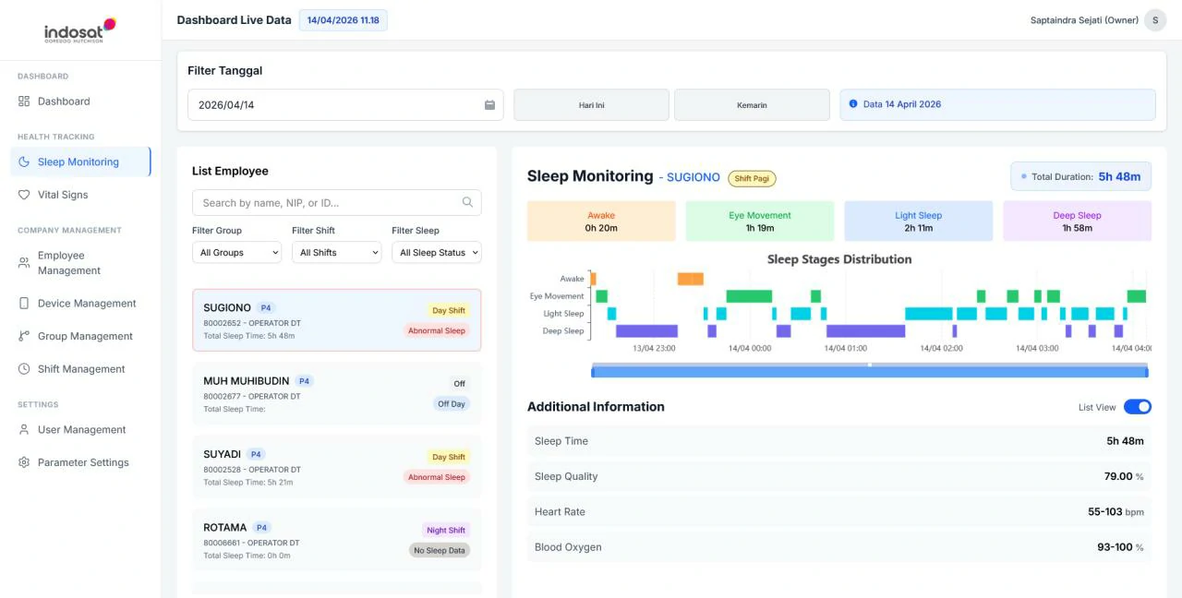Click the Shift Management clock icon
The image size is (1182, 598).
[24, 369]
